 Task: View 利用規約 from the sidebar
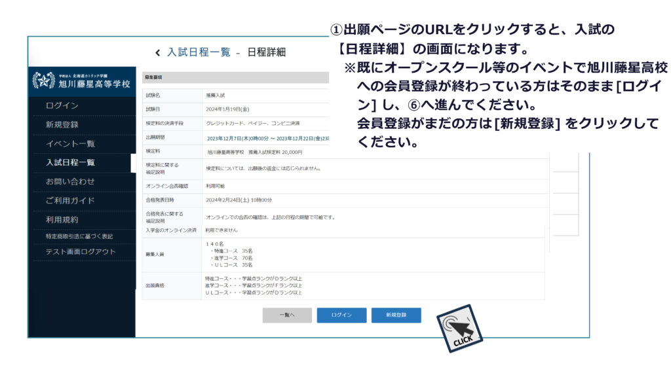coord(62,219)
